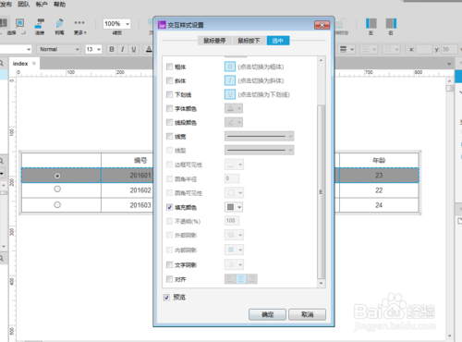462x342 pixels.
Task: Open the 100% zoom dropdown
Action: click(x=128, y=24)
